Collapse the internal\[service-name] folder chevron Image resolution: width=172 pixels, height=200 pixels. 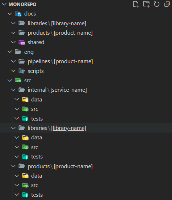13,90
